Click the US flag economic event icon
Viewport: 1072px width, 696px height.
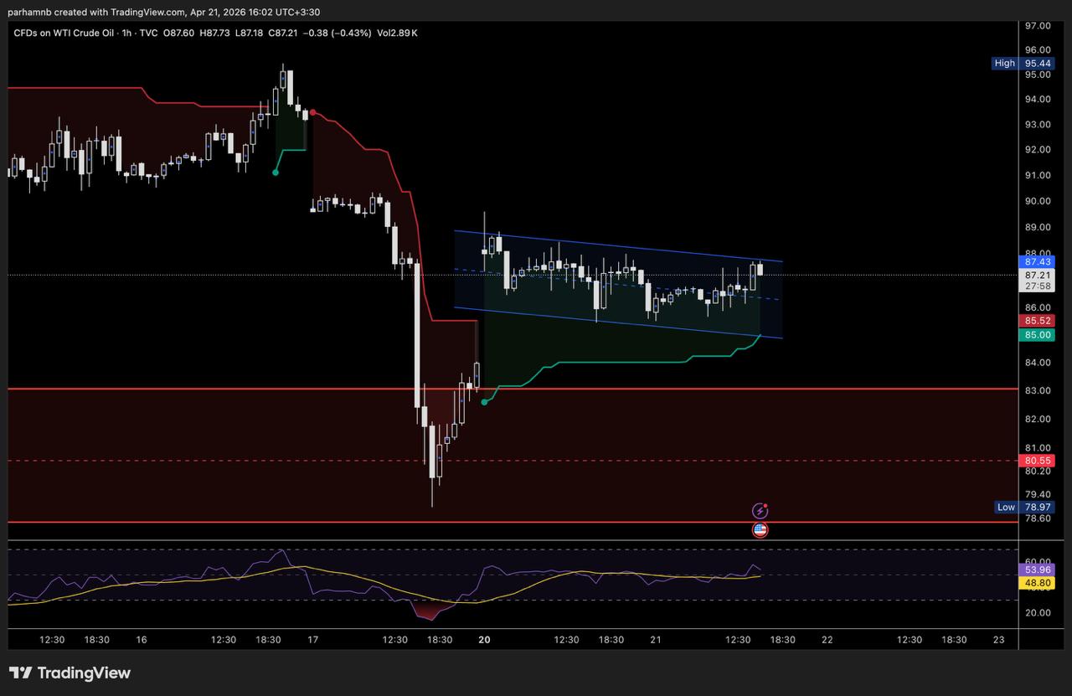click(x=760, y=529)
